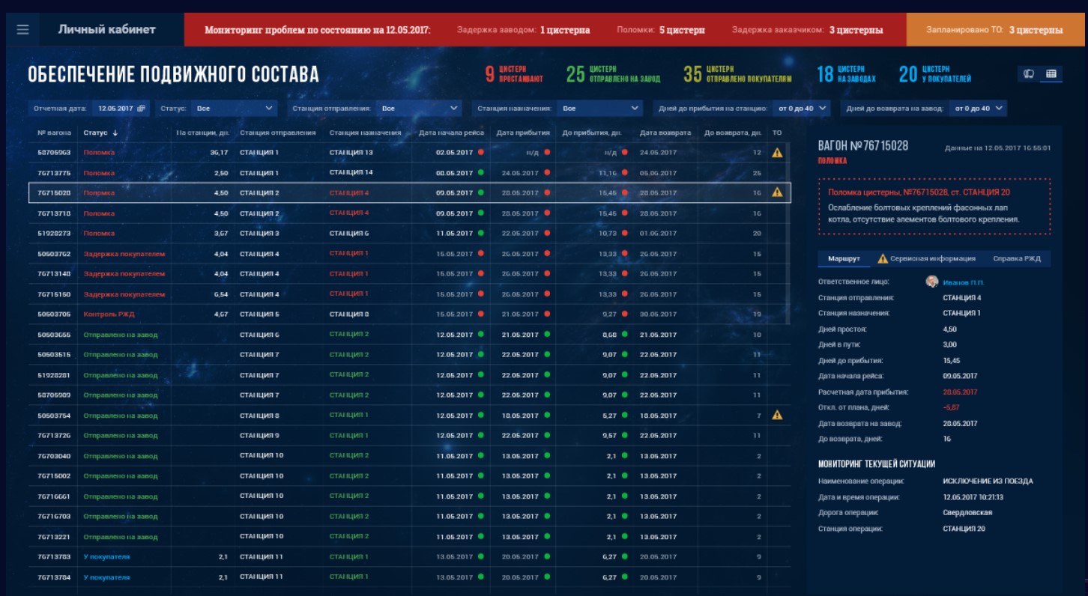1088x596 pixels.
Task: Click the red dot beside 02.05.2017 start date
Action: click(x=480, y=152)
